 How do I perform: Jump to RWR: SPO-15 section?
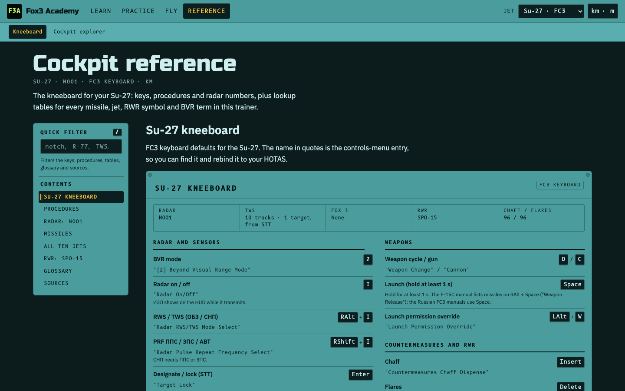(x=81, y=258)
